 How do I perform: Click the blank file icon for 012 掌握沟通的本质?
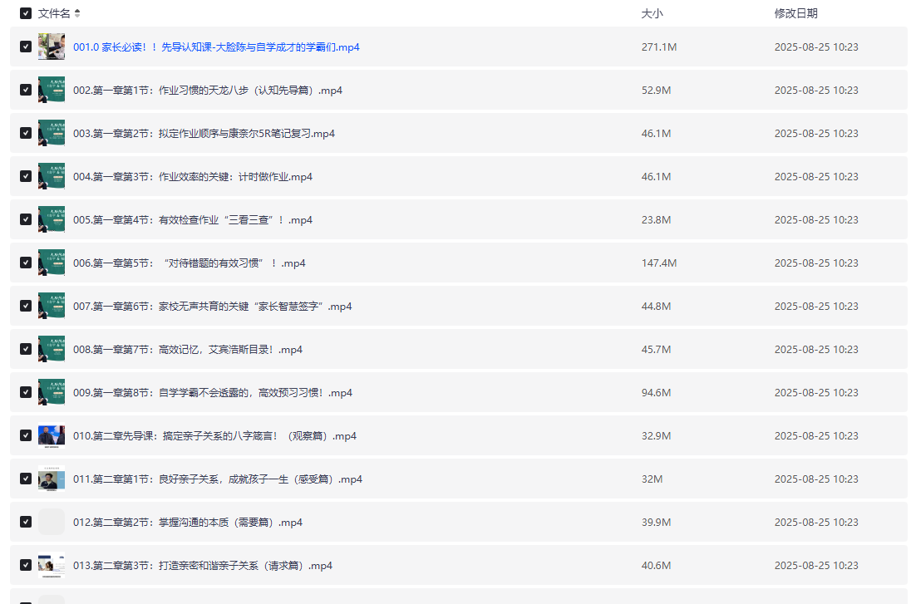pos(52,522)
